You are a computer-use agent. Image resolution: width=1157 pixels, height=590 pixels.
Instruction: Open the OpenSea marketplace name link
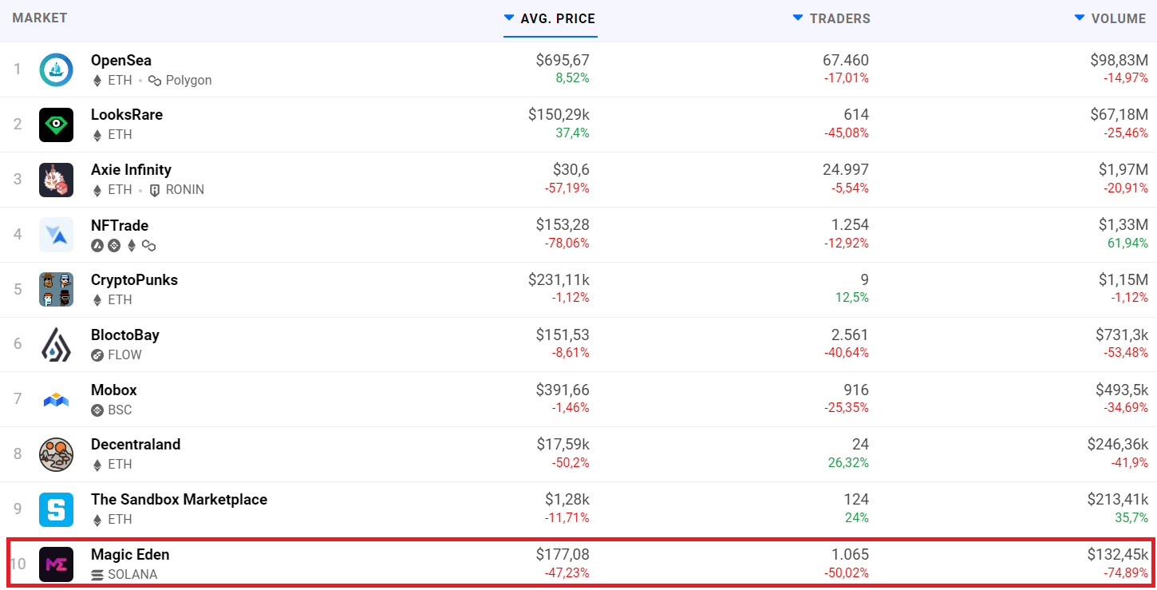(x=121, y=61)
